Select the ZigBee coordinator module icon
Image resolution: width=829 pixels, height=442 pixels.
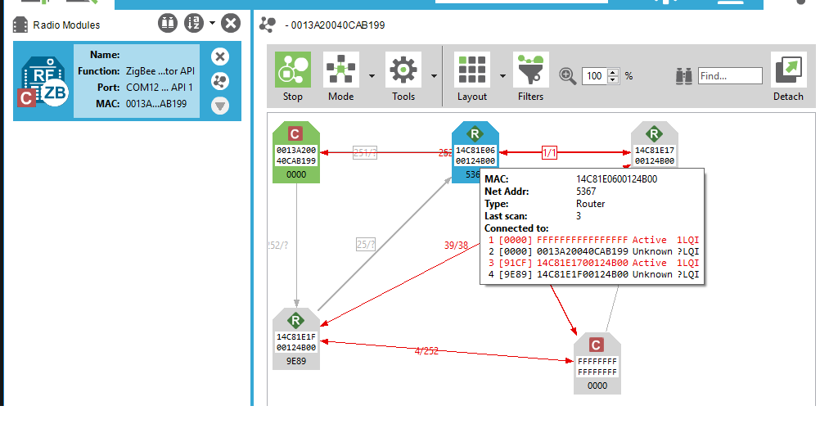44,81
